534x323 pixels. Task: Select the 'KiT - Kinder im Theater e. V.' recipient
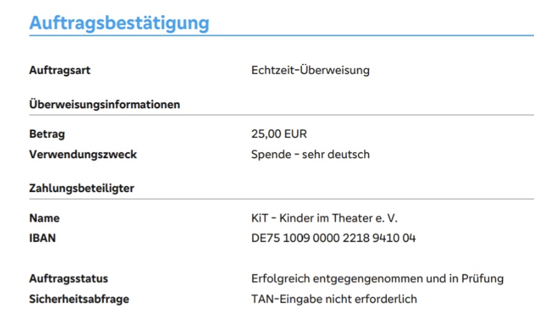(x=325, y=218)
